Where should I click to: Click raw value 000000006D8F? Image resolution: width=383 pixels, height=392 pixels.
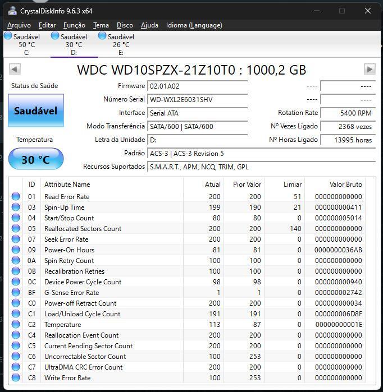338,313
